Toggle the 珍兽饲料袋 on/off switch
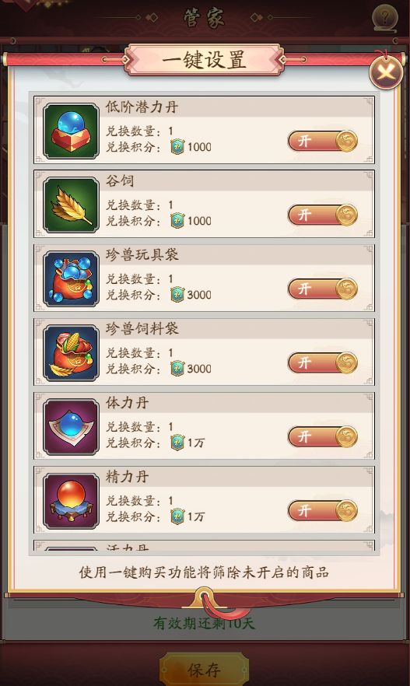Screen dimensions: 410x686 pos(323,362)
